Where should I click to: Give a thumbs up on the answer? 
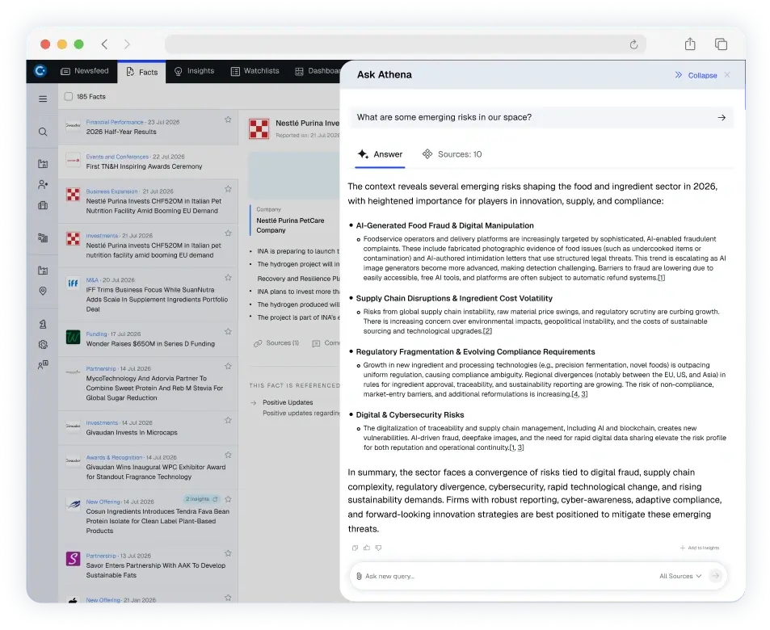[367, 548]
